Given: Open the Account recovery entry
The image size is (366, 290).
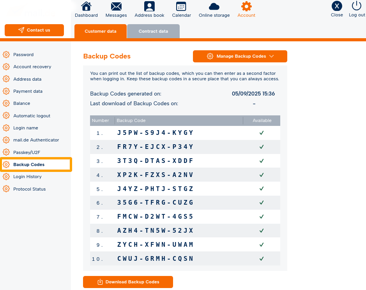Looking at the screenshot, I should point(32,67).
